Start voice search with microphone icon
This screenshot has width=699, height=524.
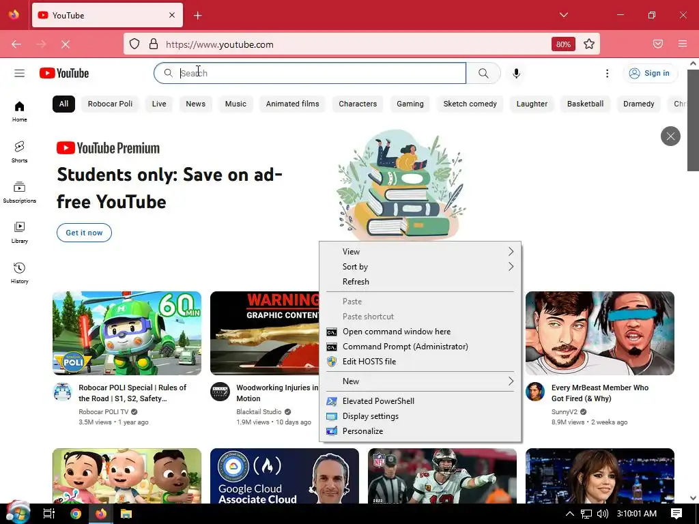pyautogui.click(x=516, y=73)
